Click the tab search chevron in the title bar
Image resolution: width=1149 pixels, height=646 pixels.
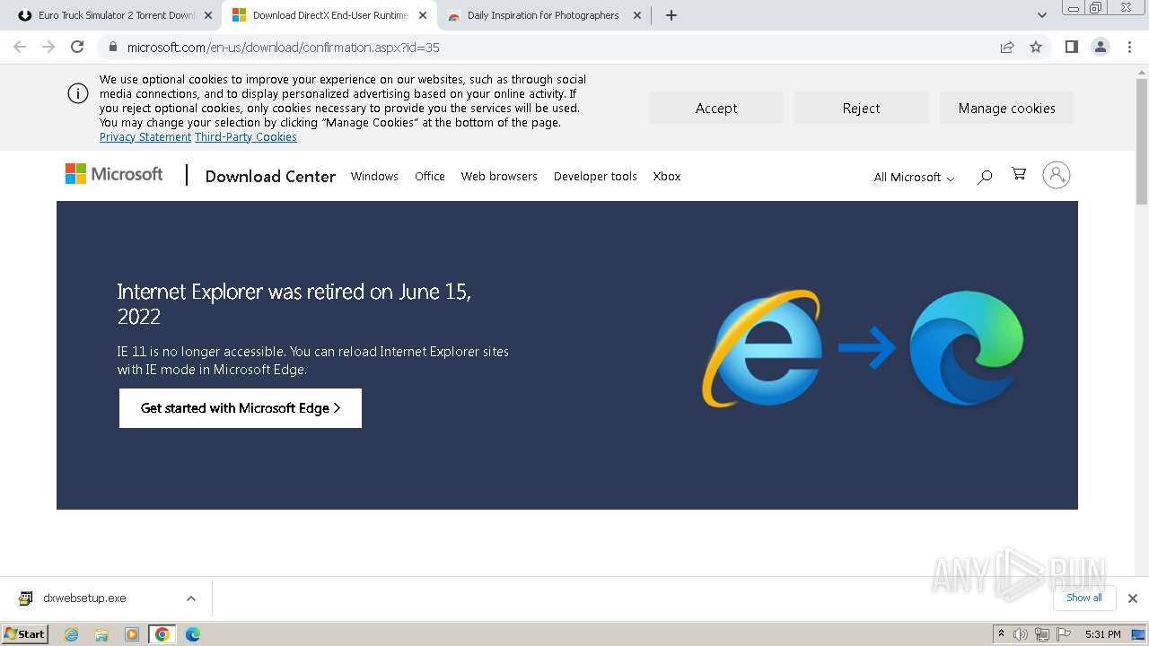coord(1041,15)
